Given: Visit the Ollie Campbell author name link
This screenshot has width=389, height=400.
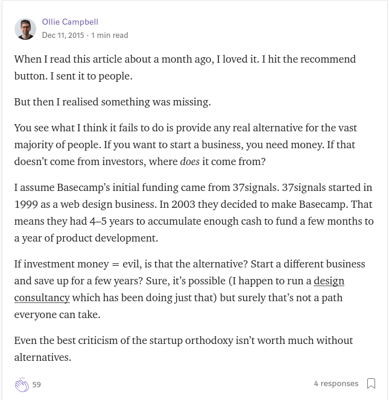Looking at the screenshot, I should coord(70,22).
